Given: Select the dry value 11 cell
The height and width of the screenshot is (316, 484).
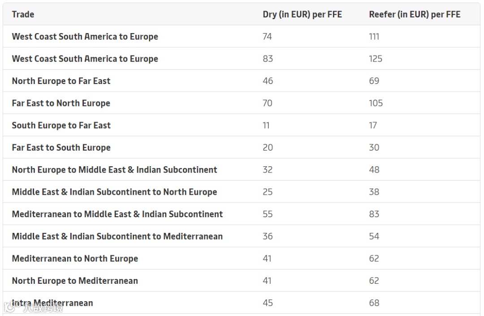Looking at the screenshot, I should [266, 126].
